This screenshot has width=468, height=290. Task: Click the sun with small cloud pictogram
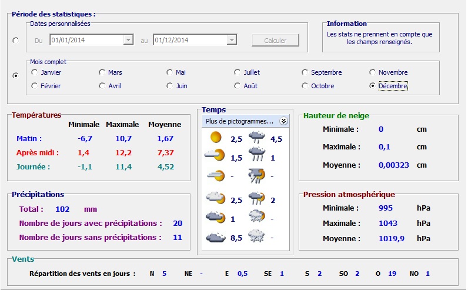click(x=215, y=155)
